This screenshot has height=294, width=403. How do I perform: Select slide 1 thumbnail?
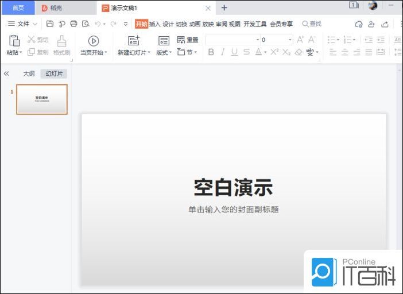42,99
